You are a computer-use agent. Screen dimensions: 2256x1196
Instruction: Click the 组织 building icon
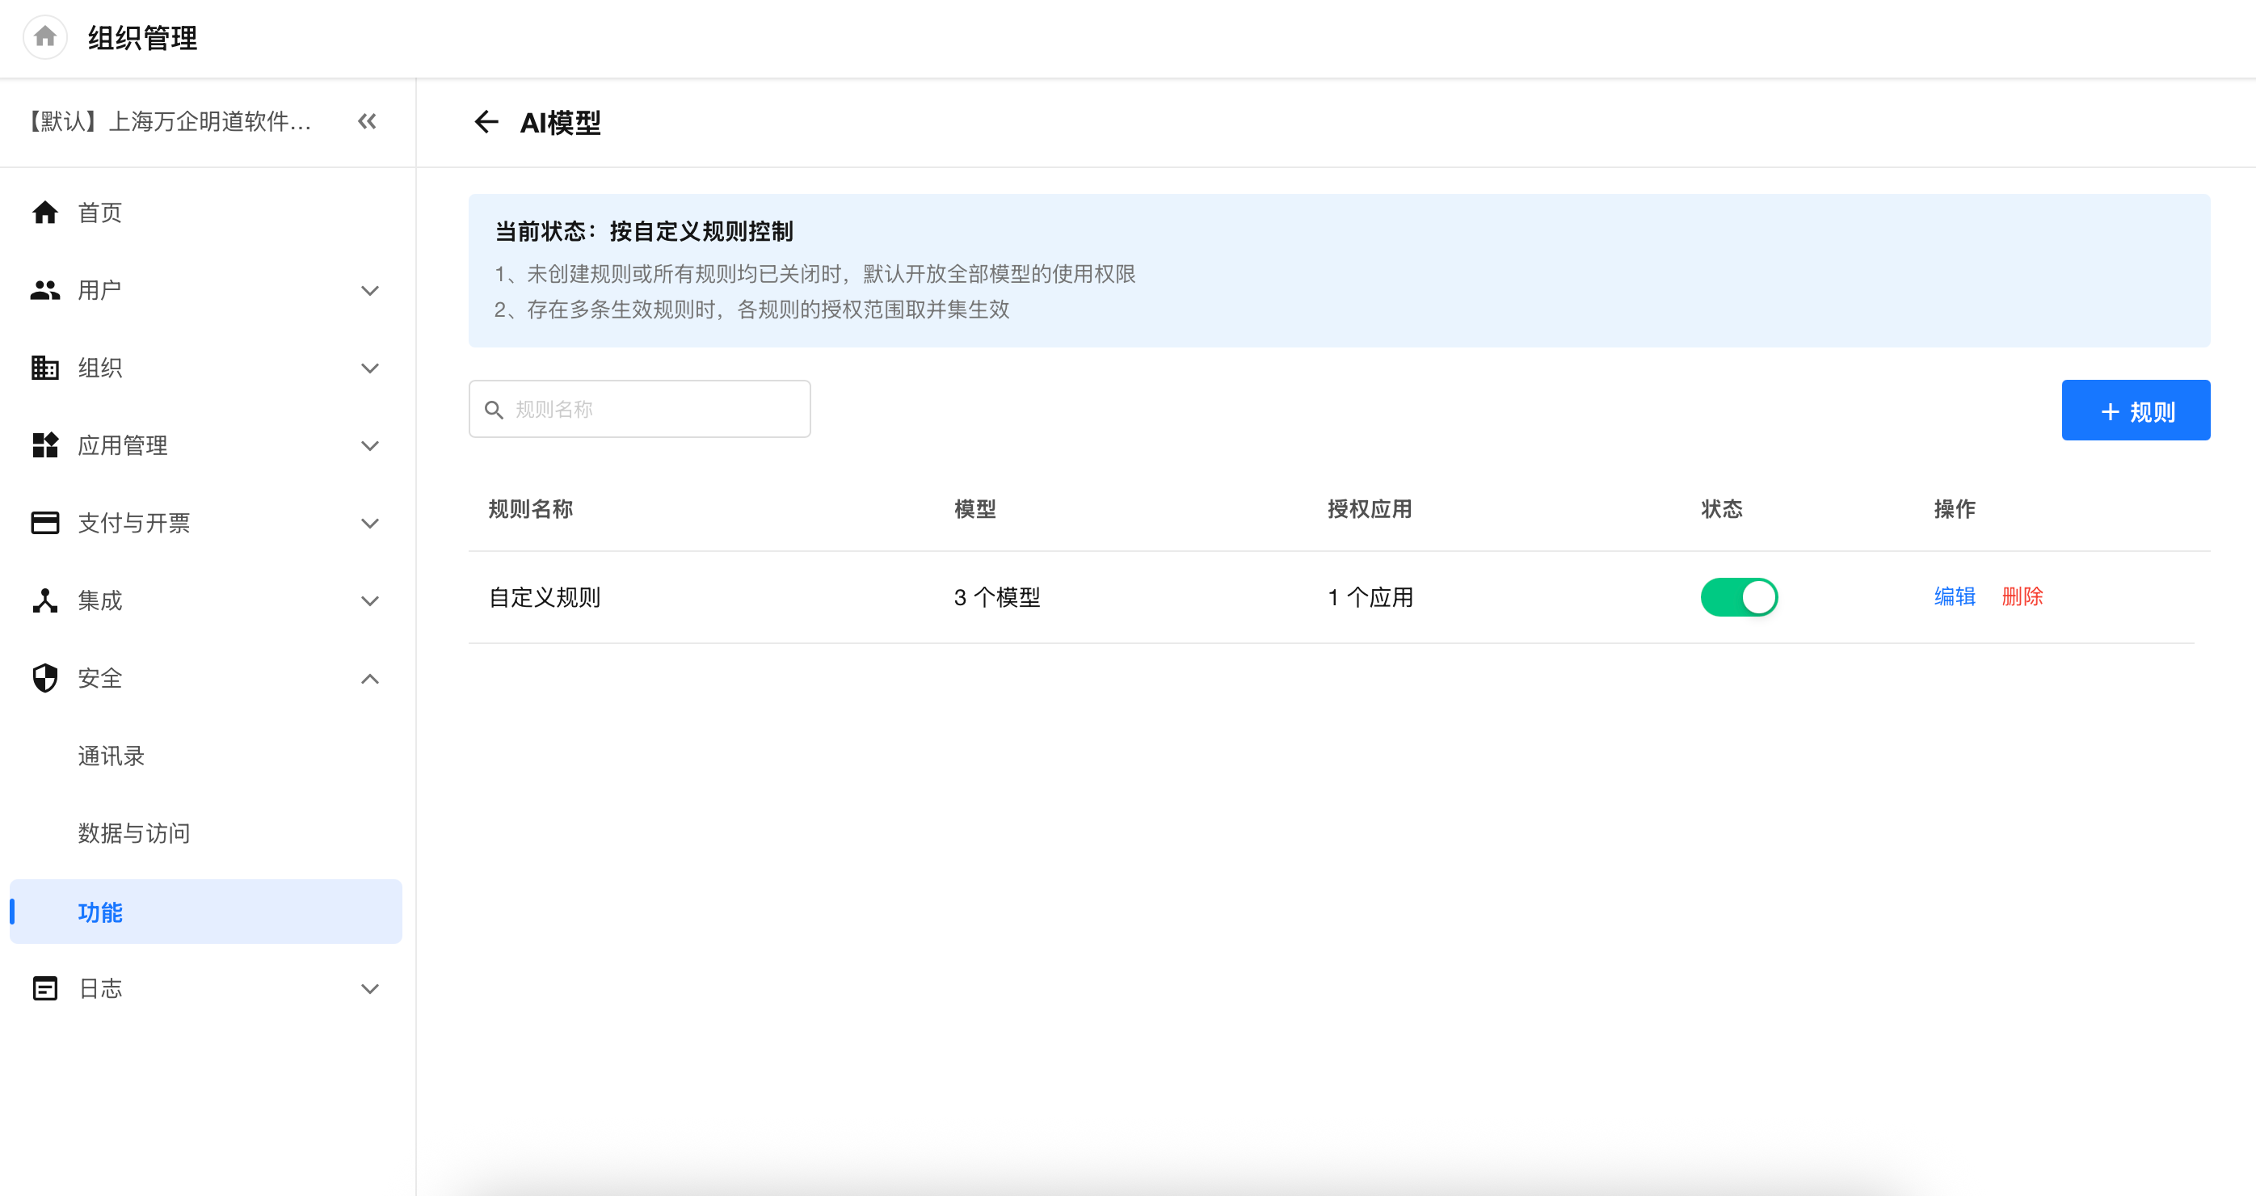coord(44,368)
